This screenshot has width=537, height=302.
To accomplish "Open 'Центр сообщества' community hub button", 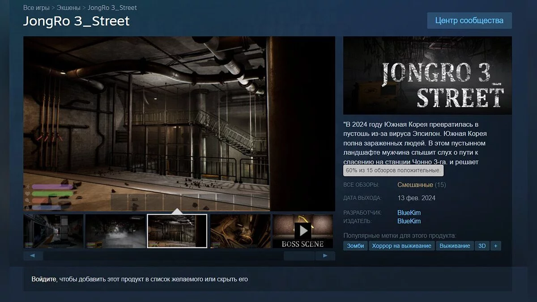I will [x=469, y=21].
